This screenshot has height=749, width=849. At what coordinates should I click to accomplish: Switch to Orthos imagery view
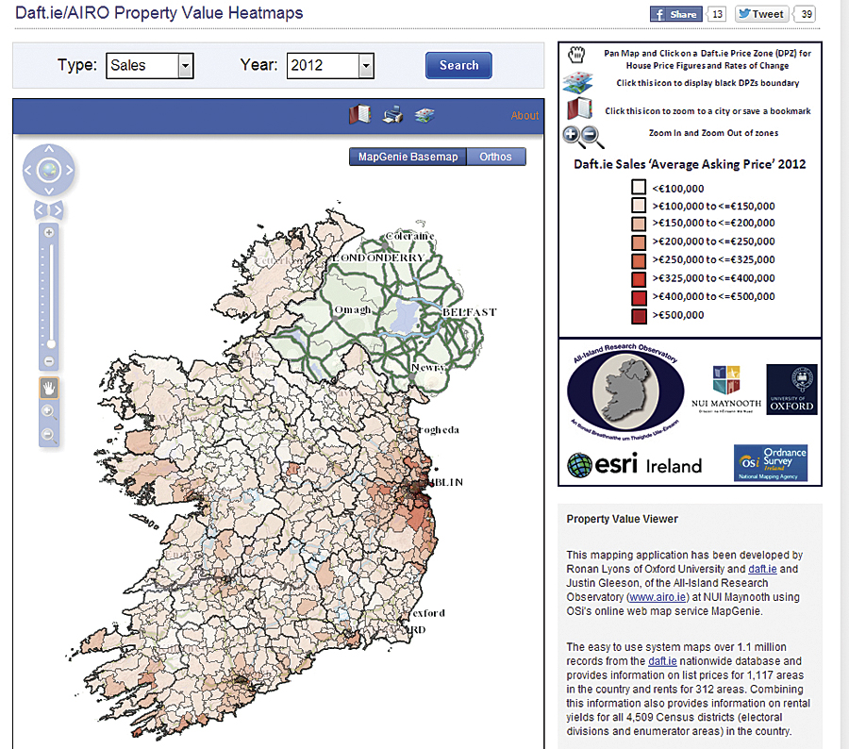click(x=495, y=157)
